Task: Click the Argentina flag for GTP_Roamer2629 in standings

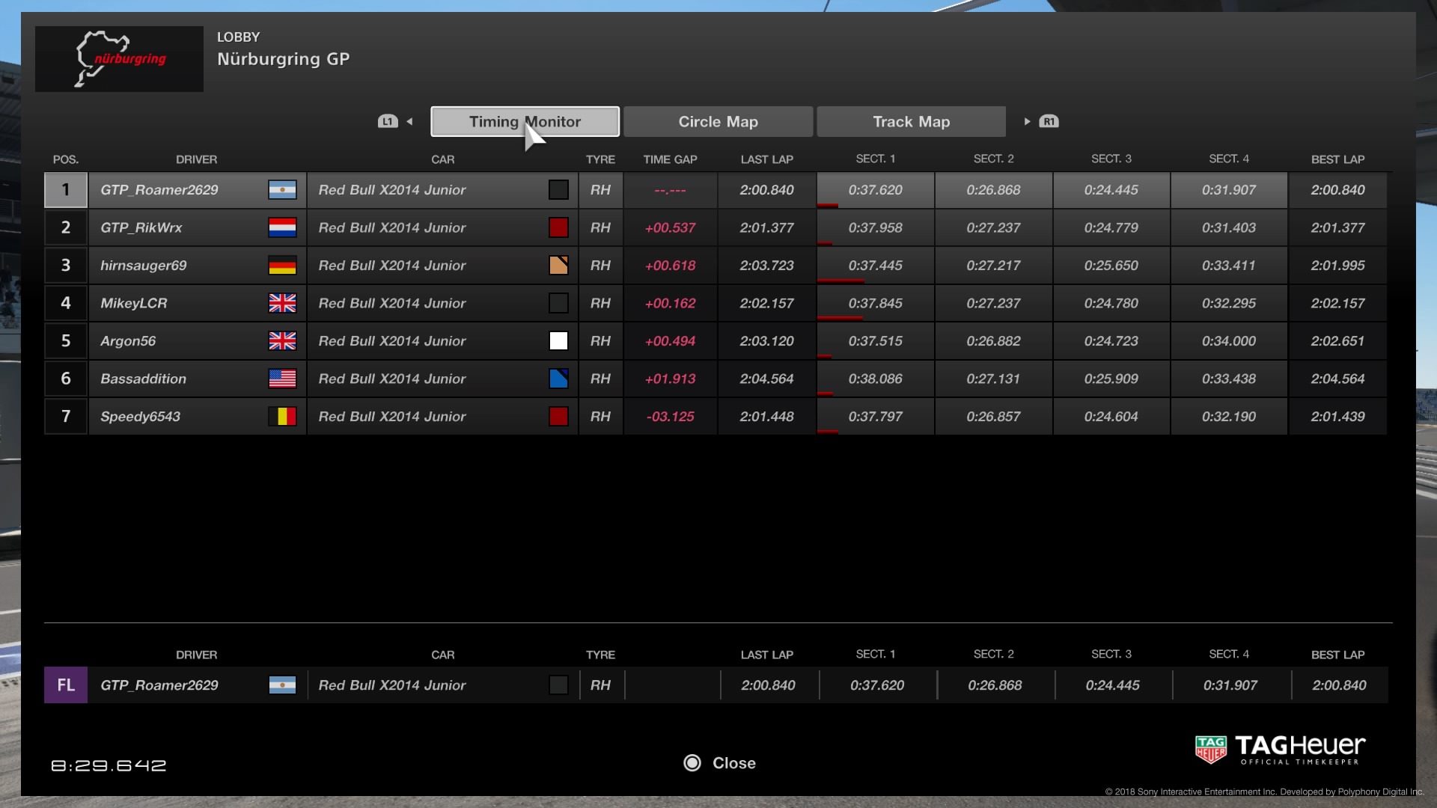Action: pyautogui.click(x=282, y=190)
